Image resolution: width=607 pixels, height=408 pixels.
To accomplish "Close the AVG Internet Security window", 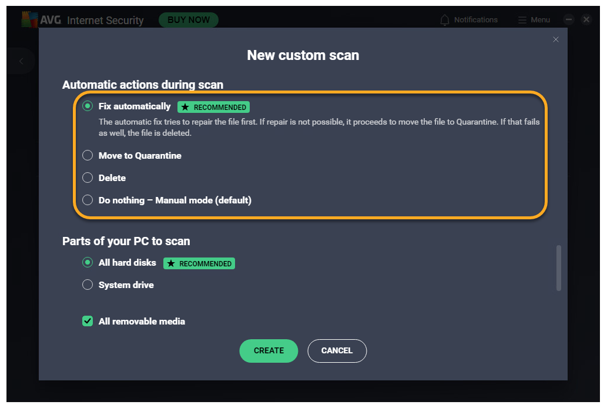I will pyautogui.click(x=586, y=19).
